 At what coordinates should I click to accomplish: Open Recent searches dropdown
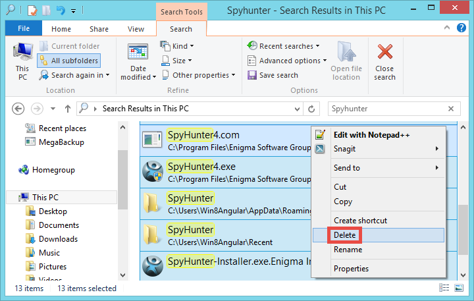tap(283, 46)
